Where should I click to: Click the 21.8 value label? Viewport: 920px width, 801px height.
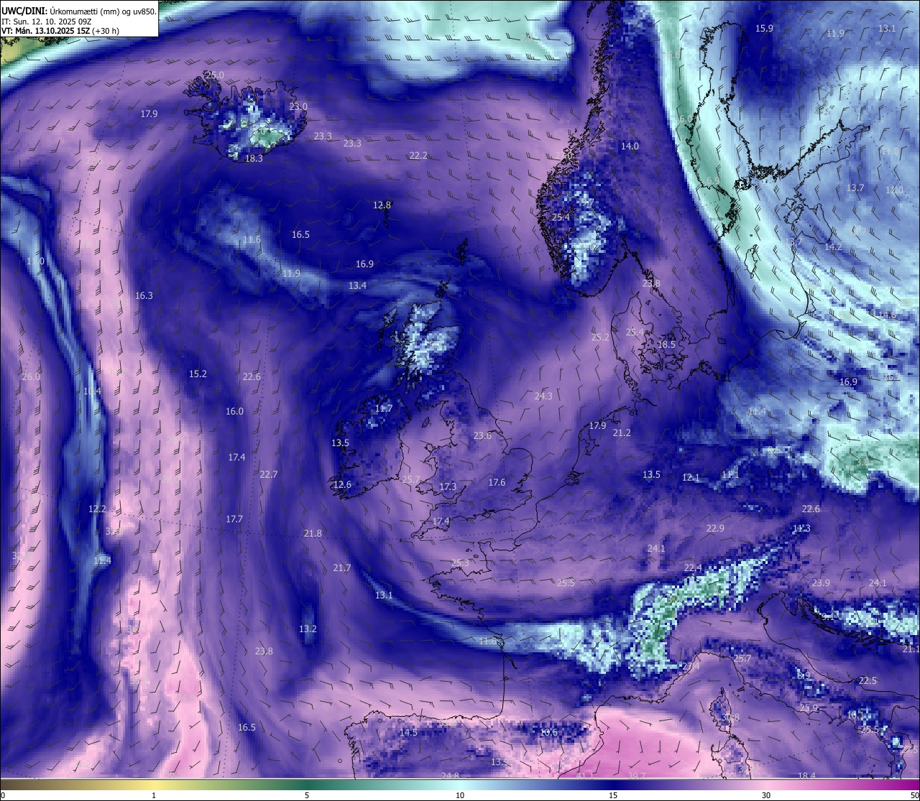[x=313, y=533]
